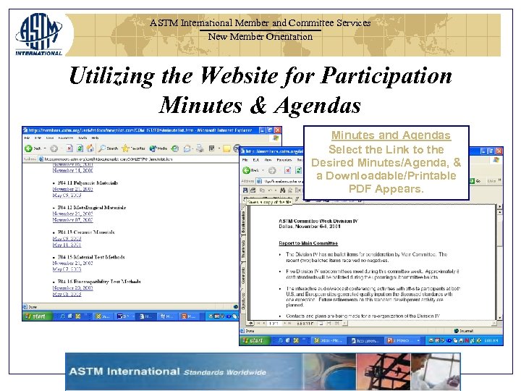Open the November 14, 2006 minutes link
521x391 pixels.
[x=72, y=170]
